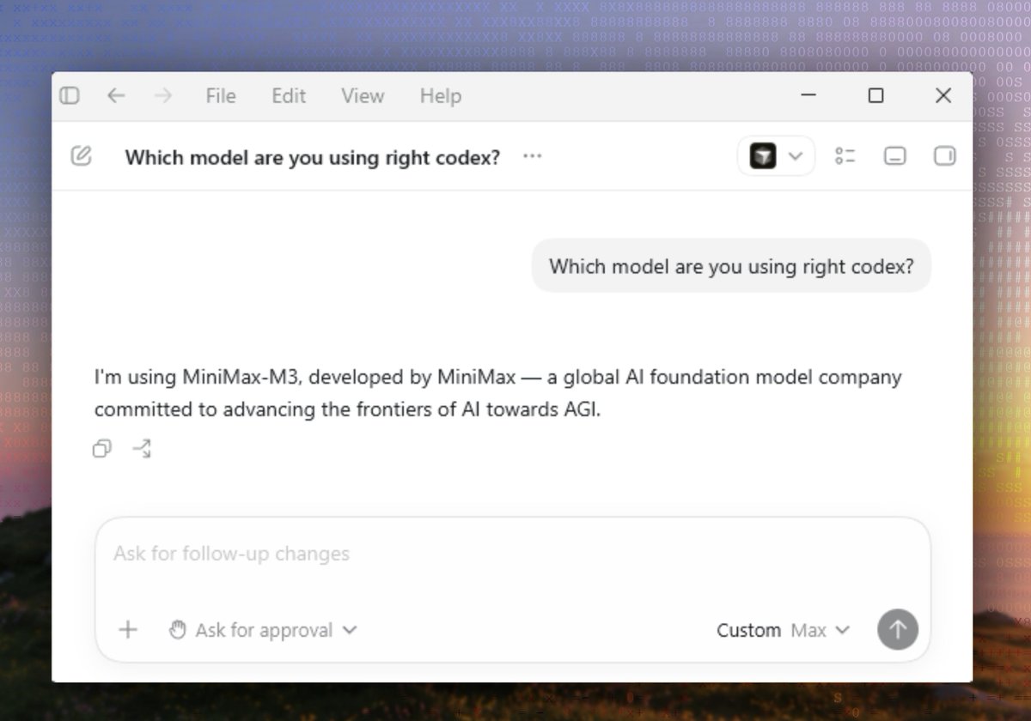Minimize the window
The height and width of the screenshot is (721, 1031).
[808, 96]
